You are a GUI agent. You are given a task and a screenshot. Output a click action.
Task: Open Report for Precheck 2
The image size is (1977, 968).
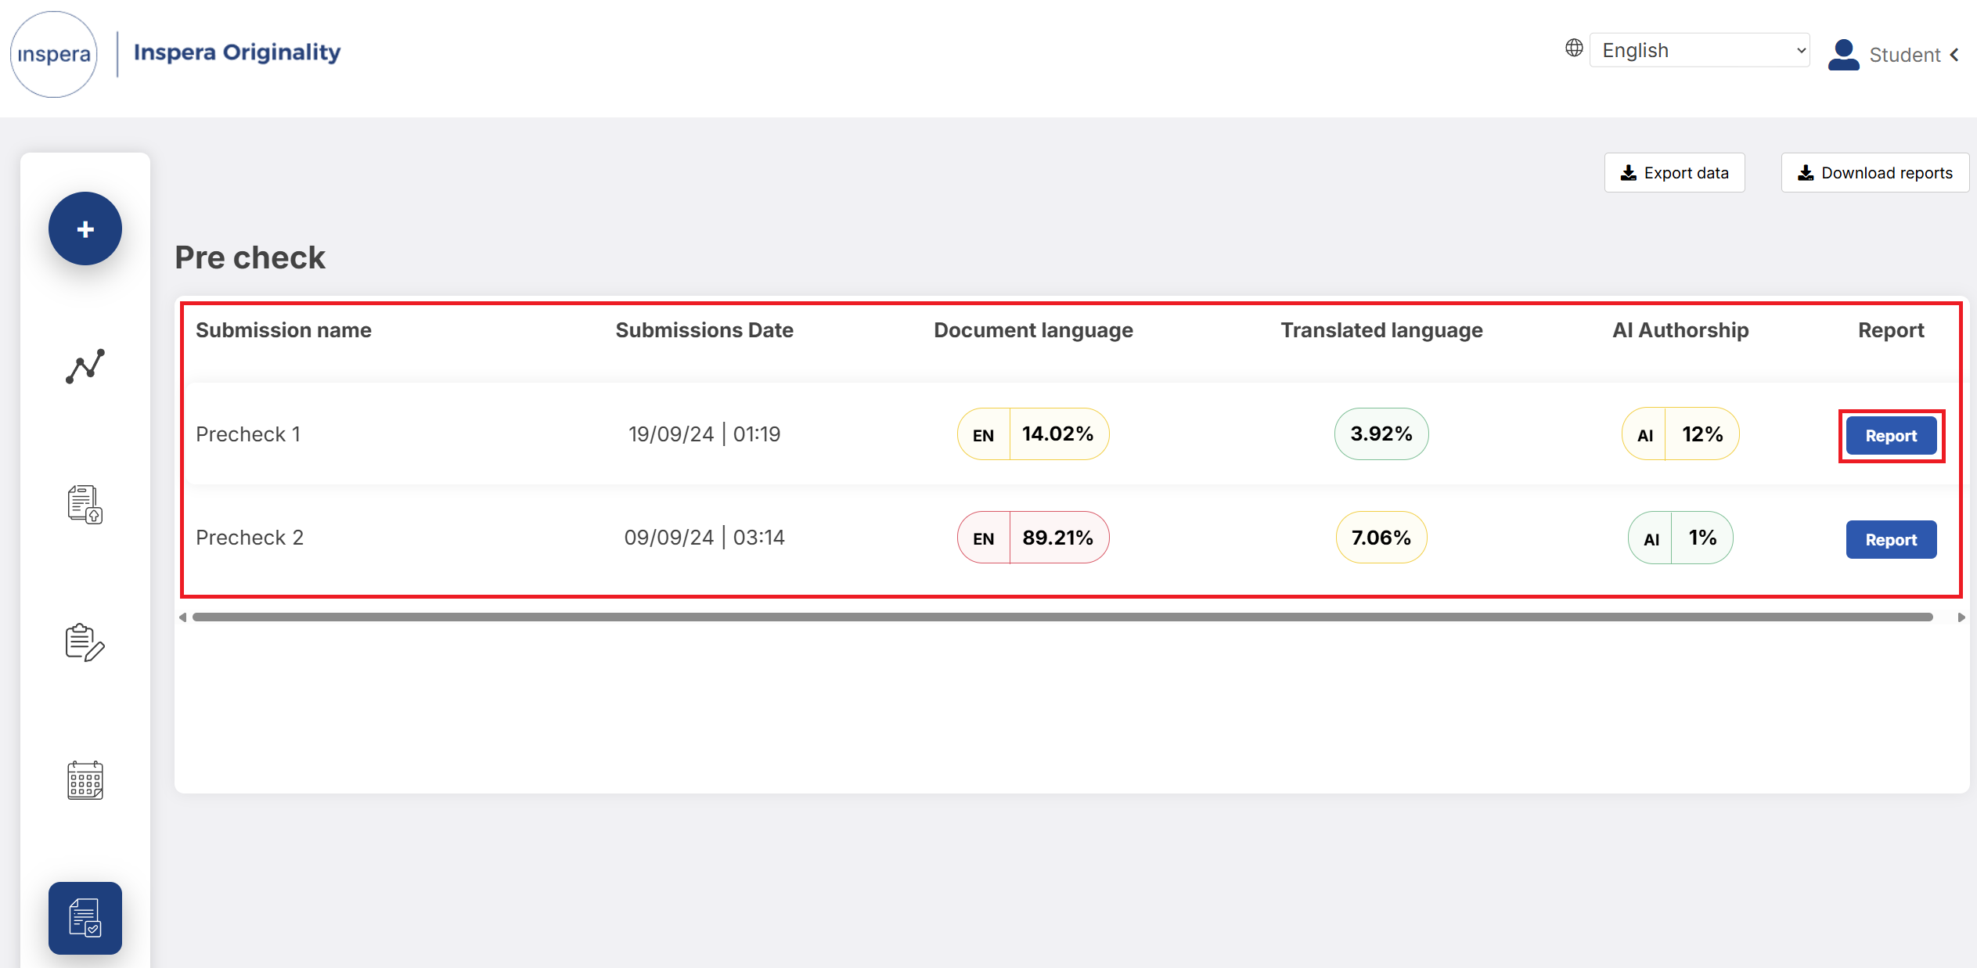pos(1891,540)
